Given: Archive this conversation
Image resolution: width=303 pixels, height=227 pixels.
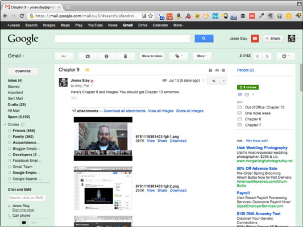Looking at the screenshot, I should (88, 56).
